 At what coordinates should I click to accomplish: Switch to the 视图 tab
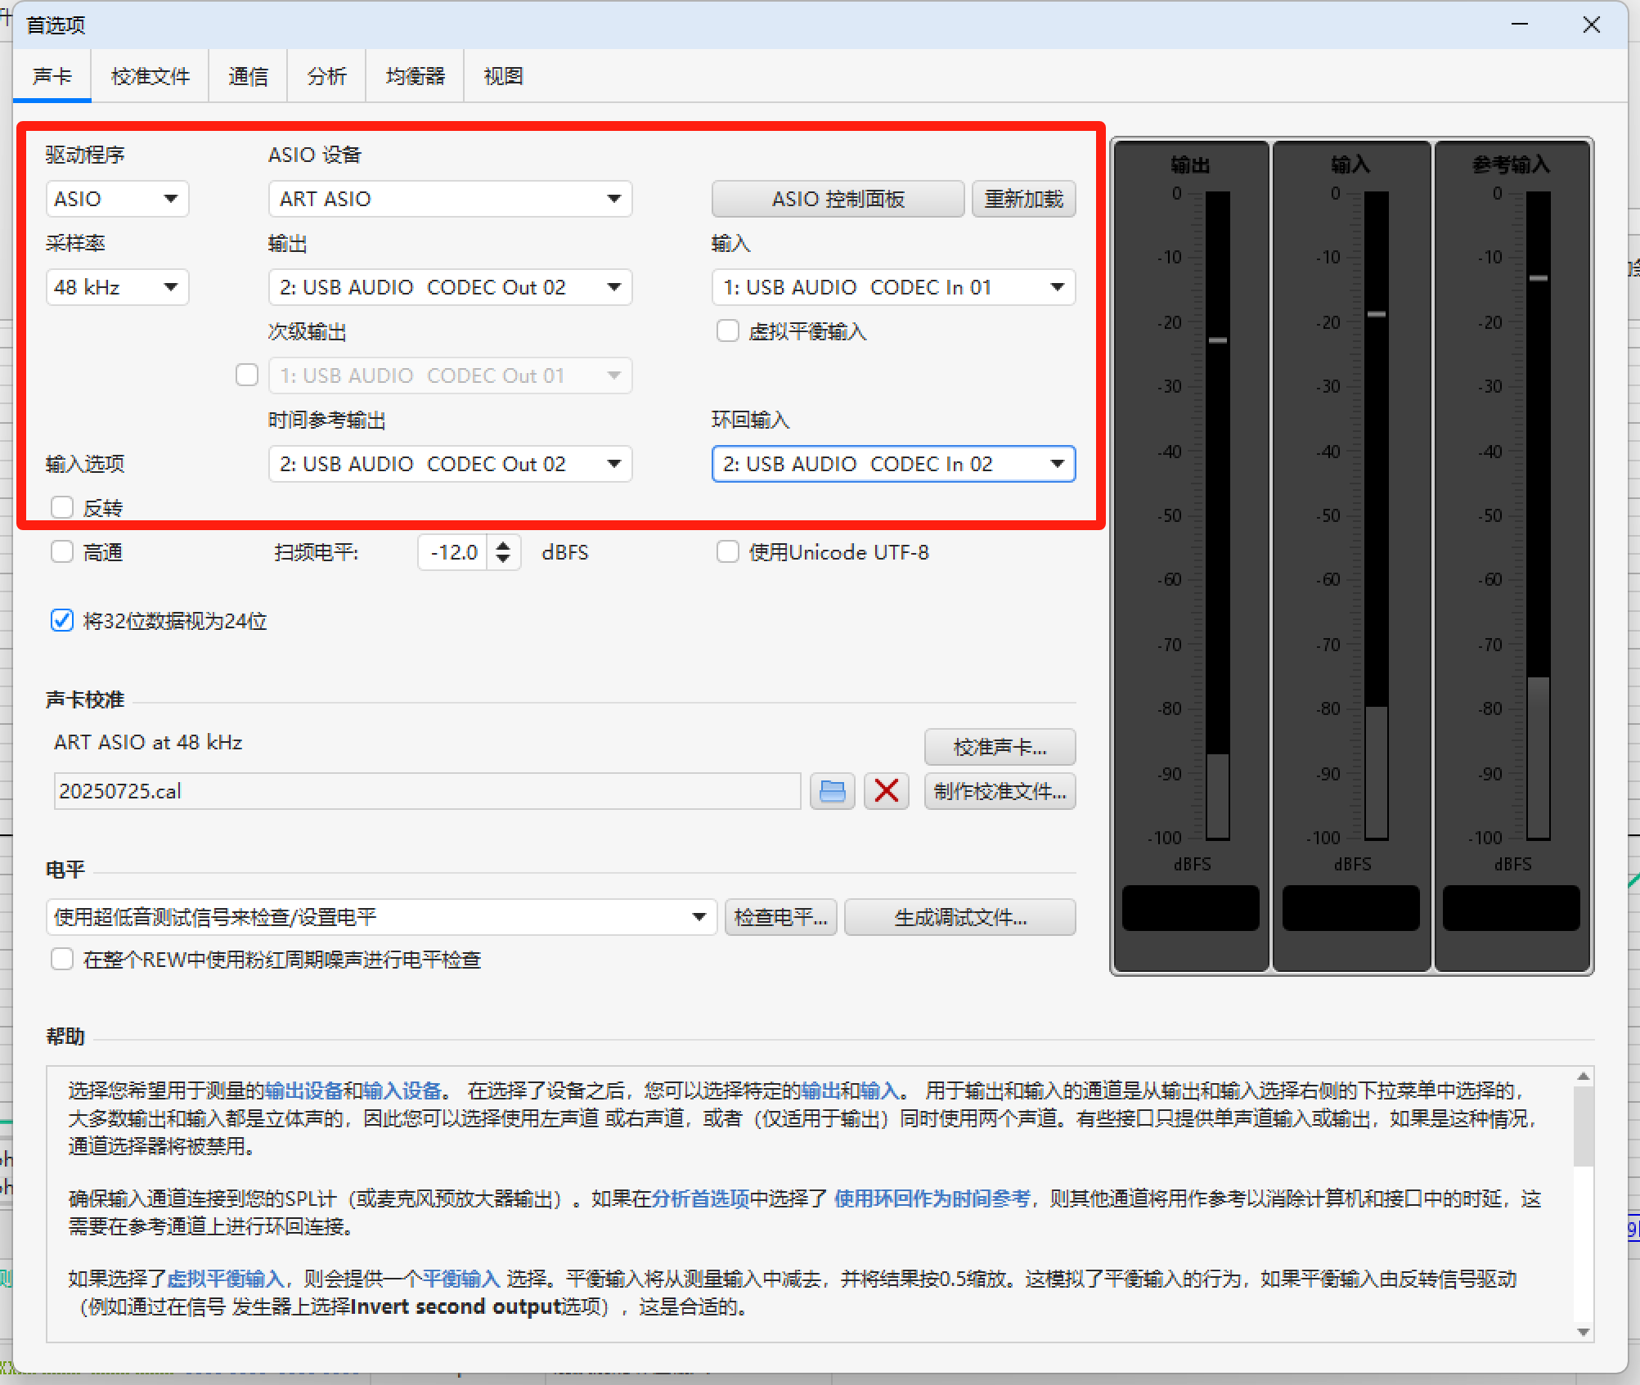(503, 76)
